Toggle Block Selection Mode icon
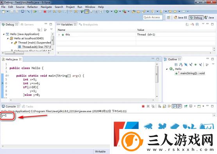Image resolution: width=217 pixels, height=154 pixels. pyautogui.click(x=96, y=12)
